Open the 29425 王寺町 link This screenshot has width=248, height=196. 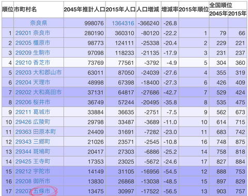tap(33, 162)
